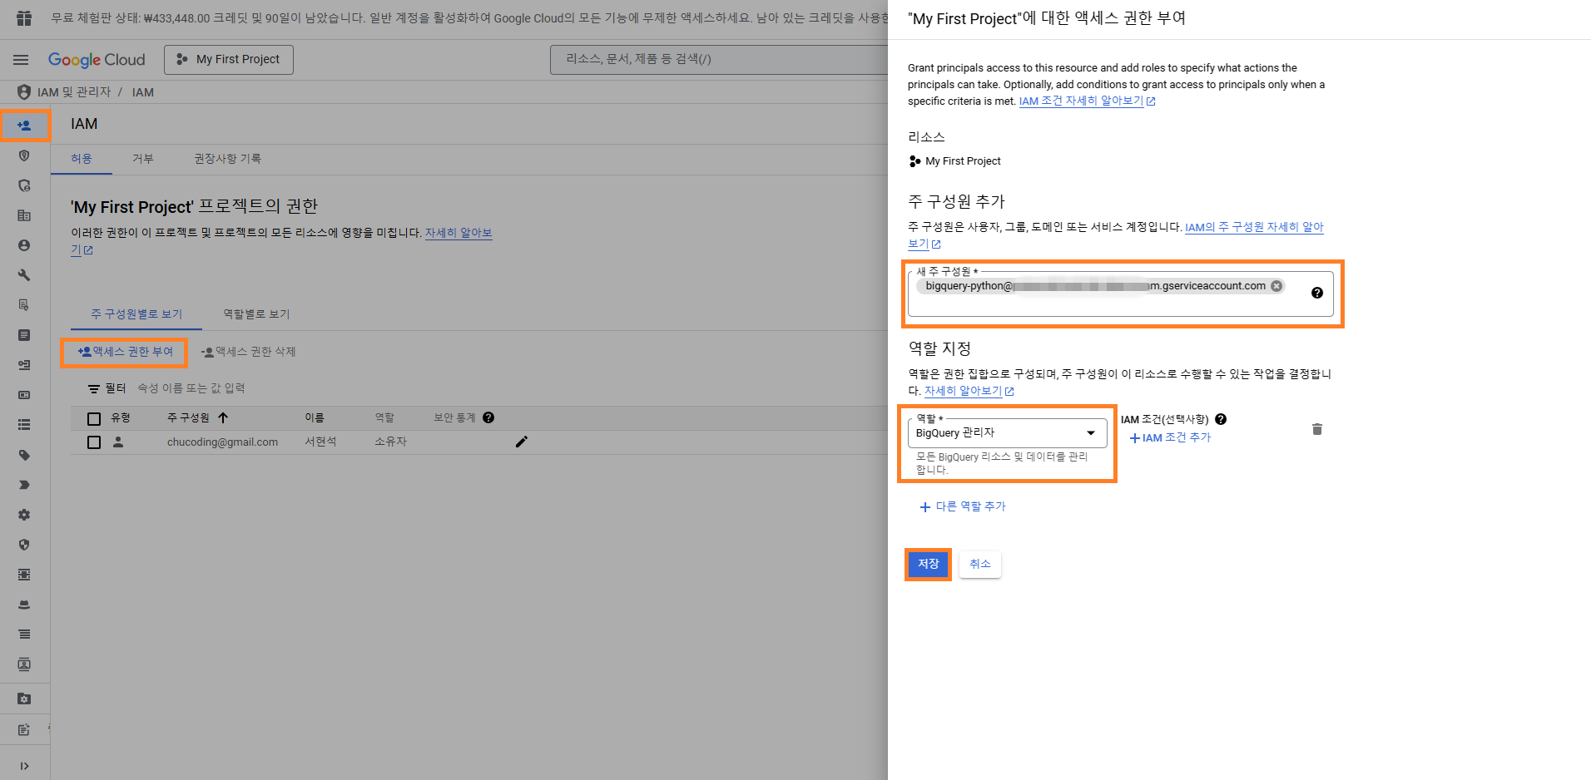Toggle the select-all checkbox in table header
This screenshot has height=780, width=1591.
[94, 418]
